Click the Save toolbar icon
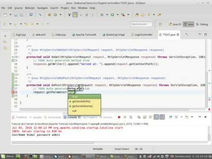The height and width of the screenshot is (159, 212). [16, 15]
